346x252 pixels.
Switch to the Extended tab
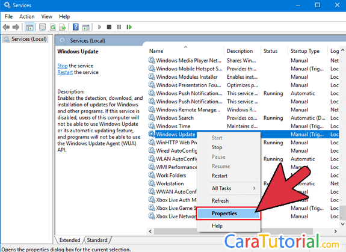tap(70, 240)
